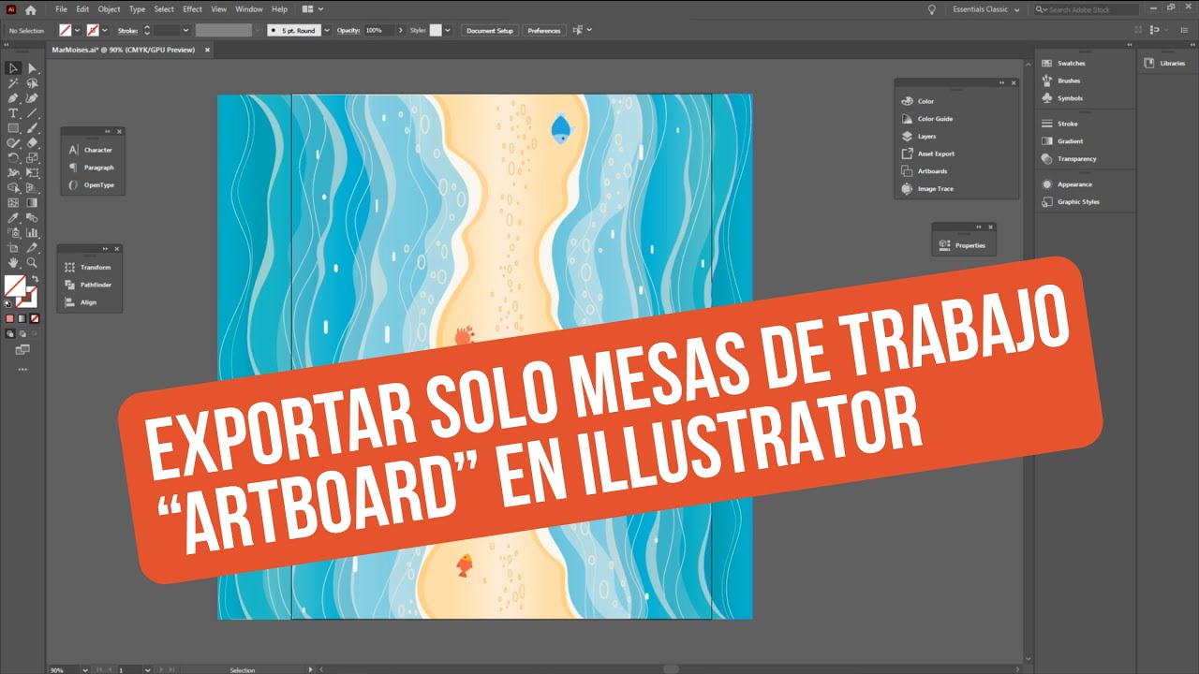The height and width of the screenshot is (674, 1199).
Task: Open the graphic Style dropdown
Action: [448, 30]
